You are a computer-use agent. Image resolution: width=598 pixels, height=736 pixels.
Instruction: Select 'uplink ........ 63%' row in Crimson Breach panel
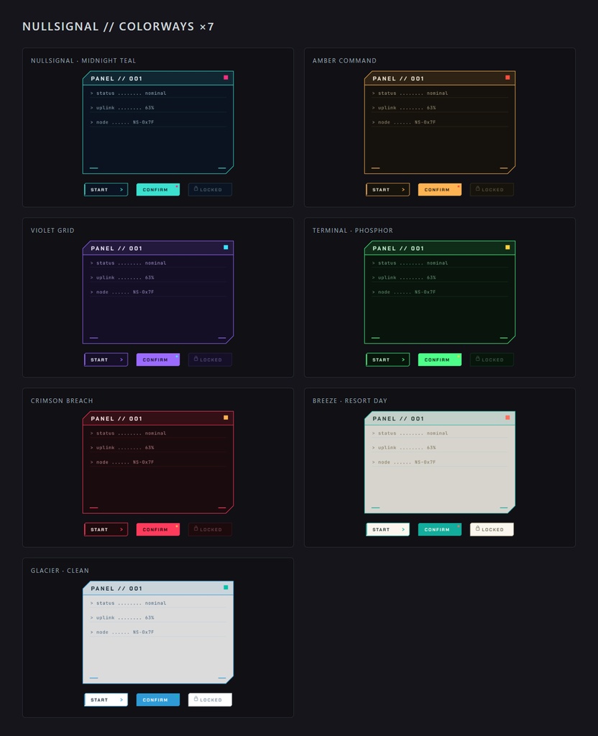tap(158, 447)
